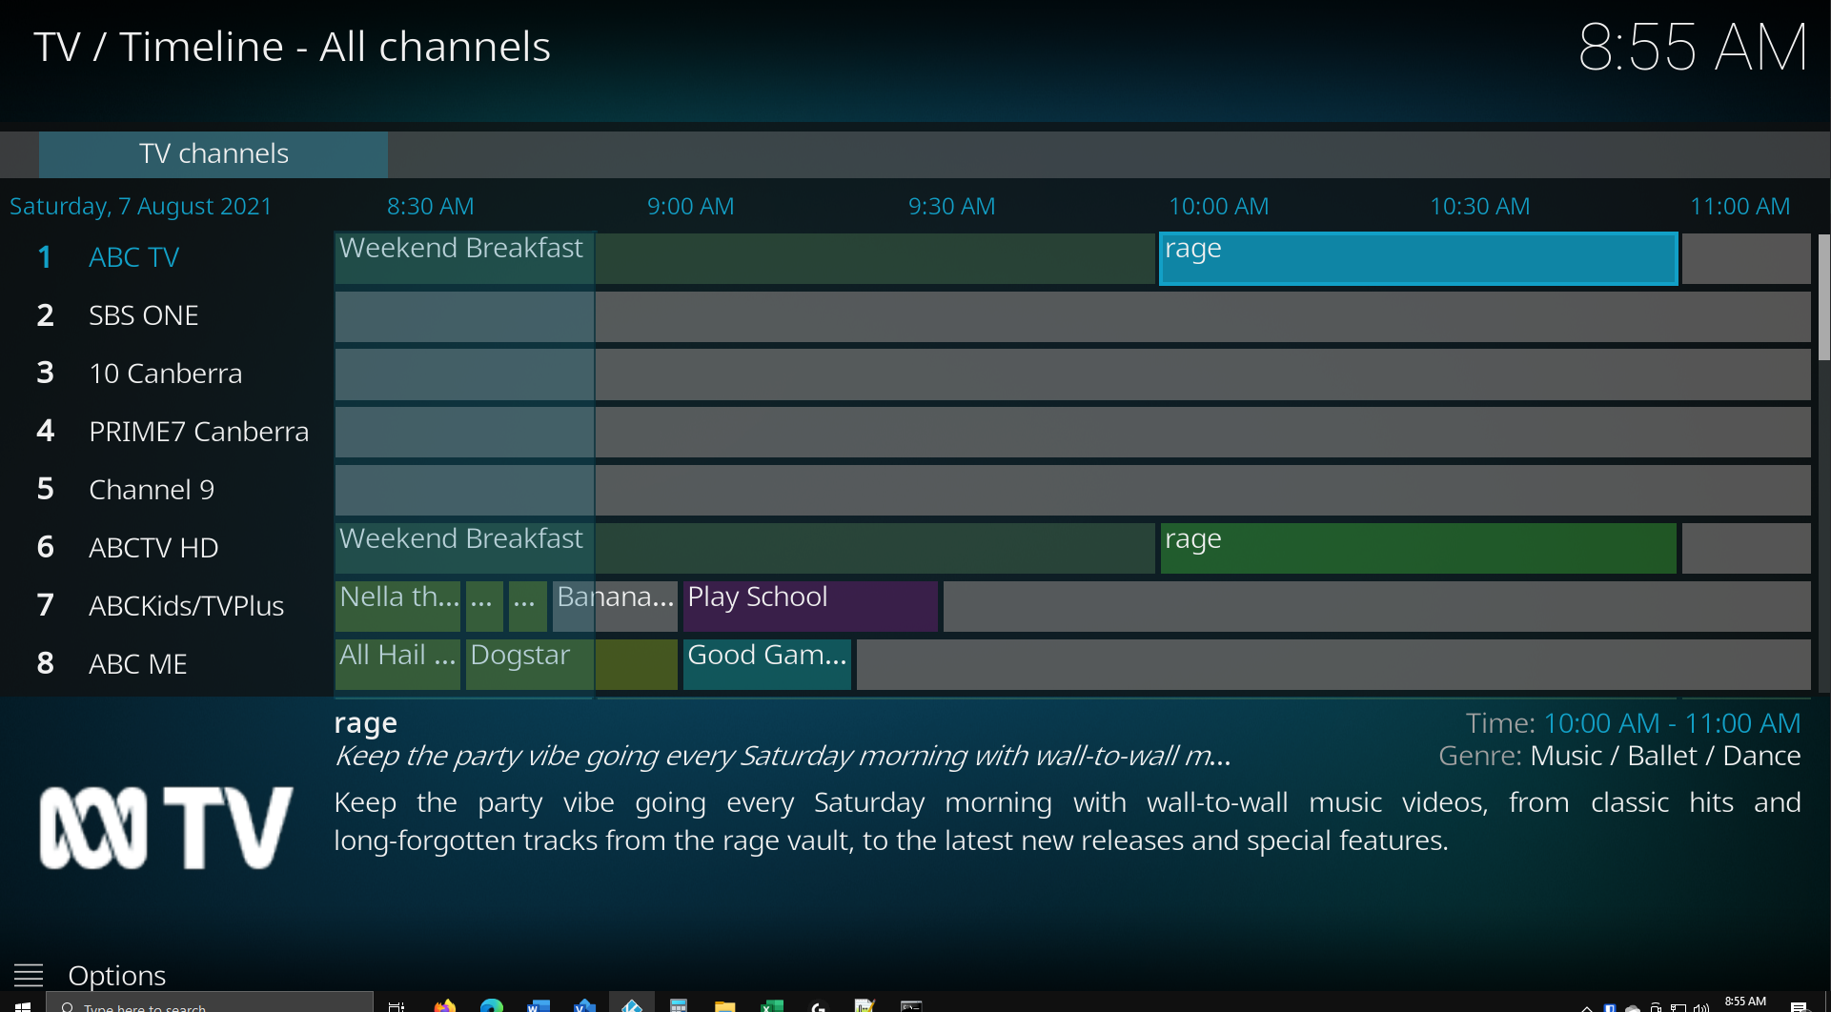The image size is (1831, 1012).
Task: Select empty guide entry on Channel 9 row
Action: [1072, 491]
